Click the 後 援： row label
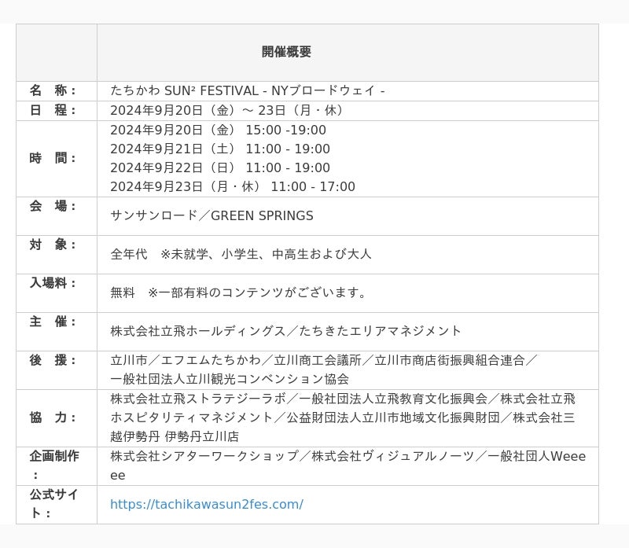 (53, 360)
